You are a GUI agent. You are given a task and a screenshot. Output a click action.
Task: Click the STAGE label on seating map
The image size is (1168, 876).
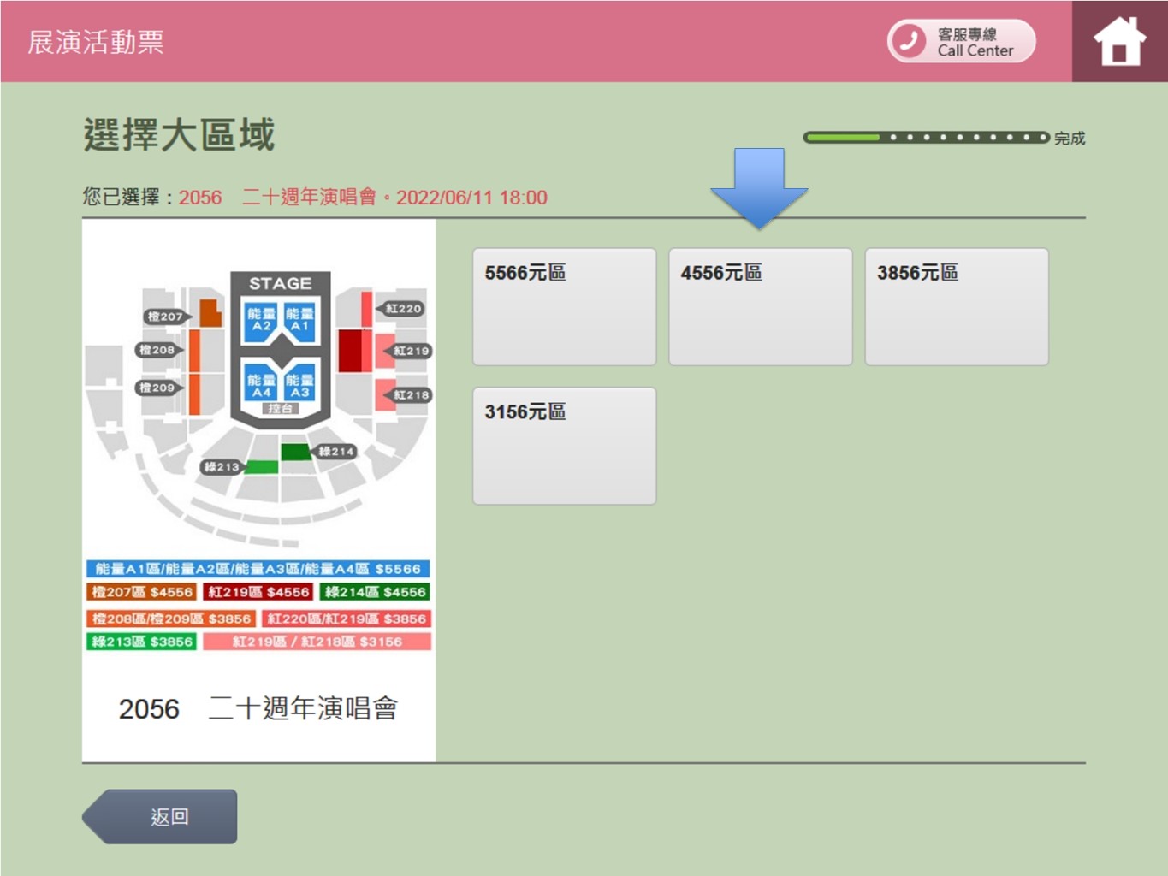point(280,283)
